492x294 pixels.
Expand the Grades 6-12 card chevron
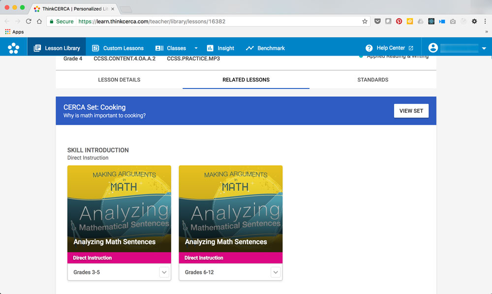coord(276,272)
